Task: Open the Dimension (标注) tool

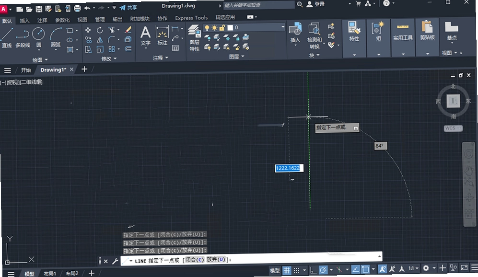Action: pyautogui.click(x=162, y=35)
